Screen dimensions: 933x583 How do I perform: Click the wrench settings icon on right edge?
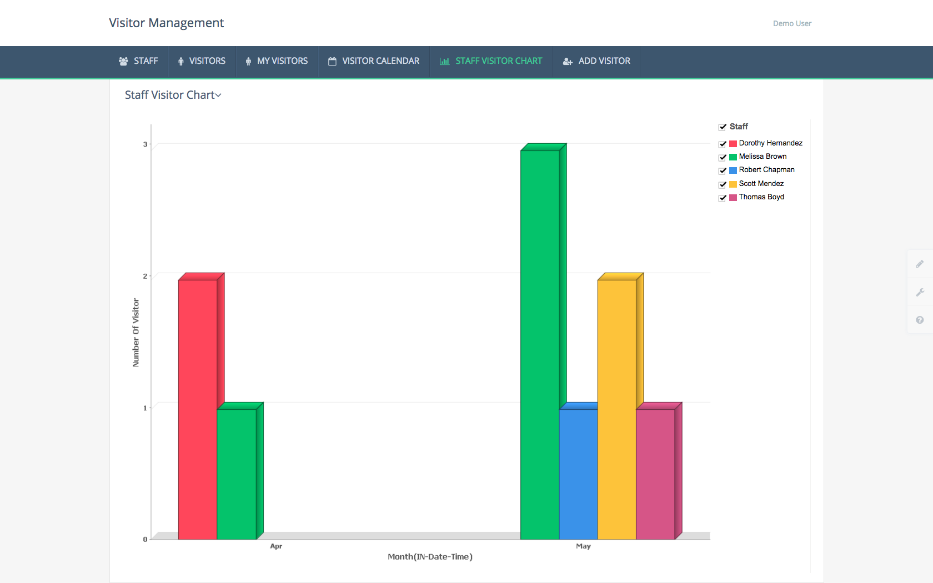920,292
